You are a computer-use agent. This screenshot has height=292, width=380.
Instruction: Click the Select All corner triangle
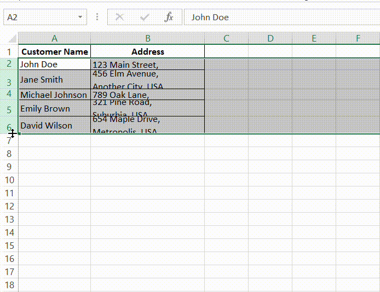click(x=12, y=38)
